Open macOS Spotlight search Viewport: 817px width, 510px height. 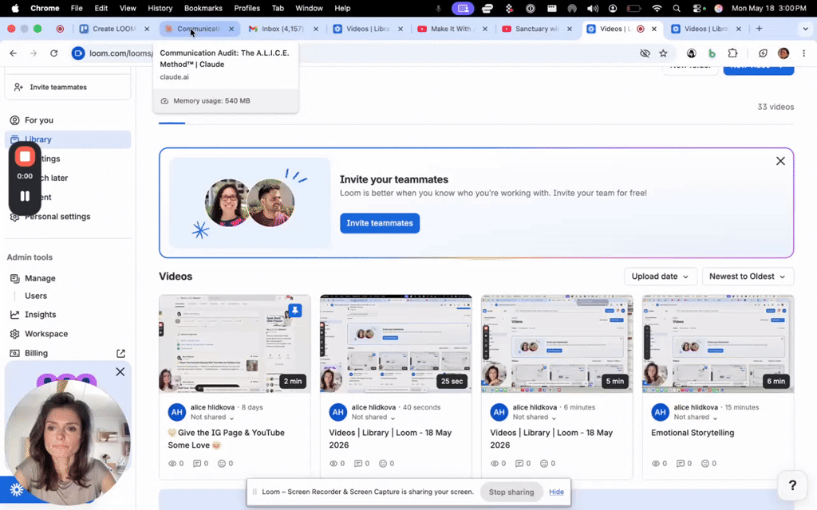pyautogui.click(x=677, y=8)
